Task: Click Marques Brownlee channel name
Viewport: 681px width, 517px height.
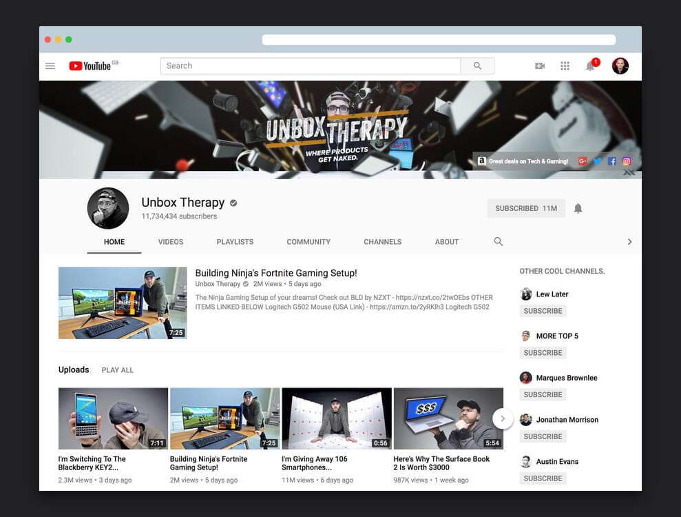Action: pyautogui.click(x=567, y=378)
